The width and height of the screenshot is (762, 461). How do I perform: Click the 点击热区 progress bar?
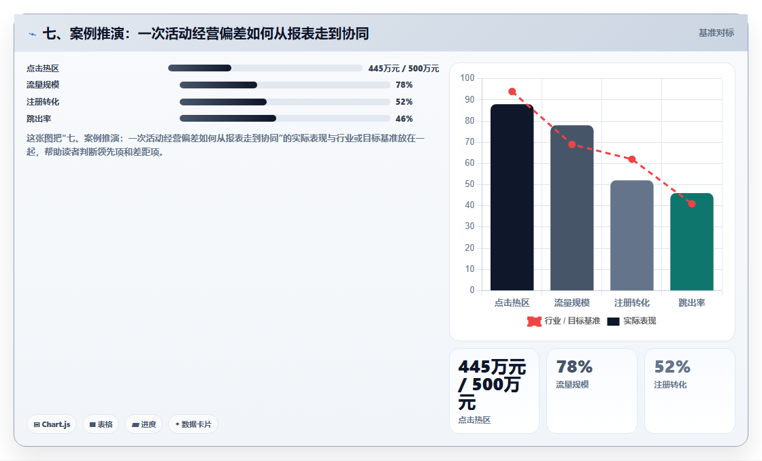point(265,68)
